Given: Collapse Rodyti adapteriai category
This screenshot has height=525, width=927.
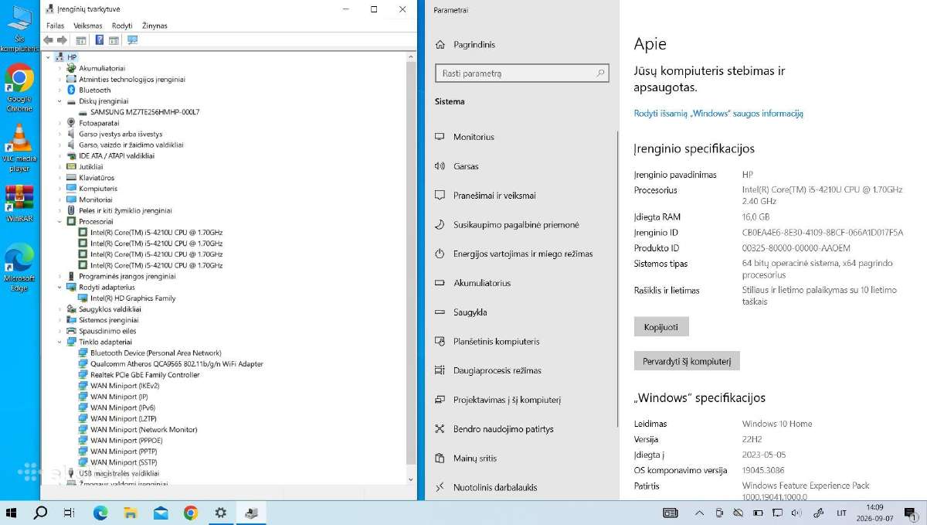Looking at the screenshot, I should (59, 287).
